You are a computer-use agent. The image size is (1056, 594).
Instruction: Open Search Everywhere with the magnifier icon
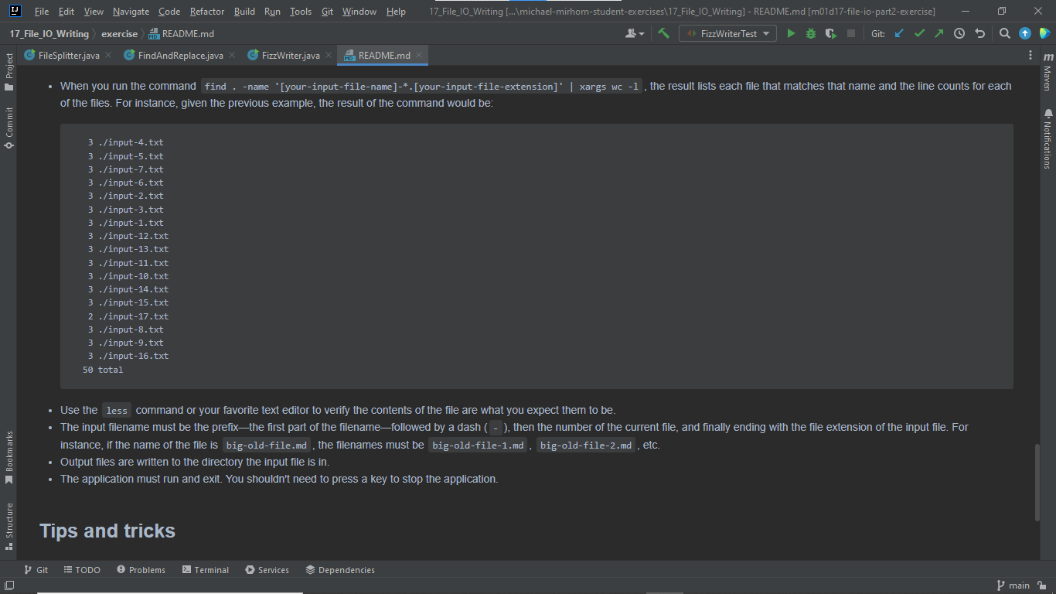[x=1004, y=34]
